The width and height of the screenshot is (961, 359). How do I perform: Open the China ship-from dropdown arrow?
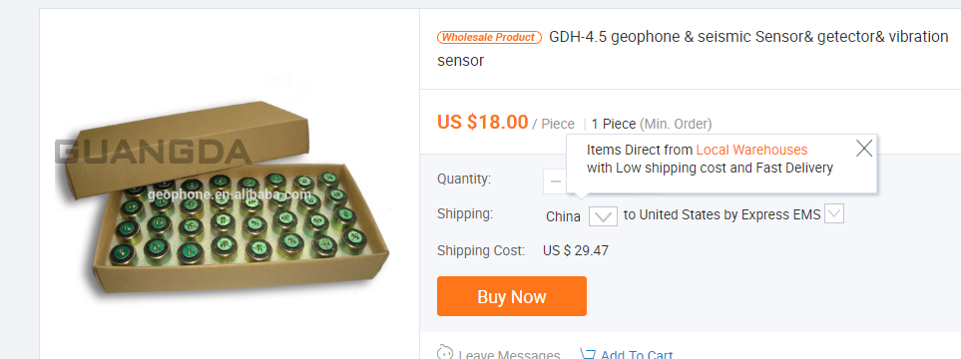click(603, 215)
